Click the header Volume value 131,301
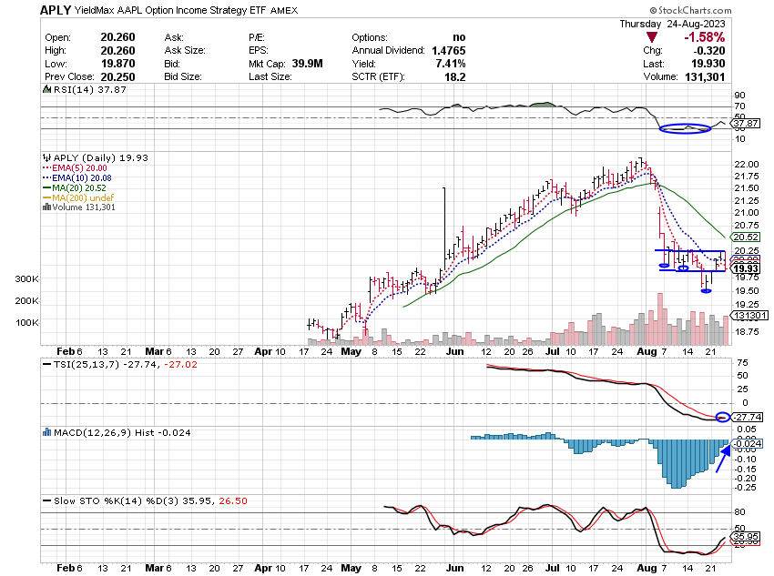This screenshot has width=774, height=576. [705, 77]
